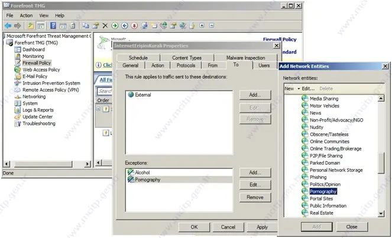Click Edit button beside Exceptions list

255,185
